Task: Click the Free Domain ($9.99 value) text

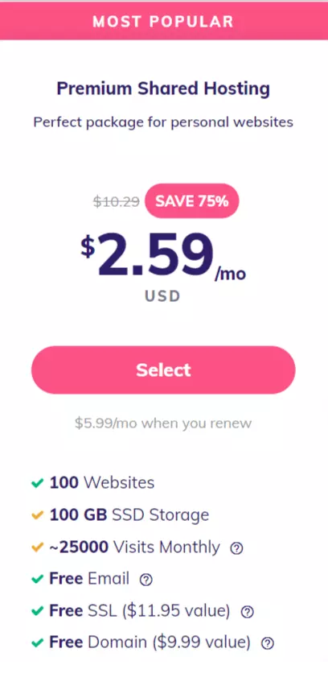Action: [x=150, y=642]
